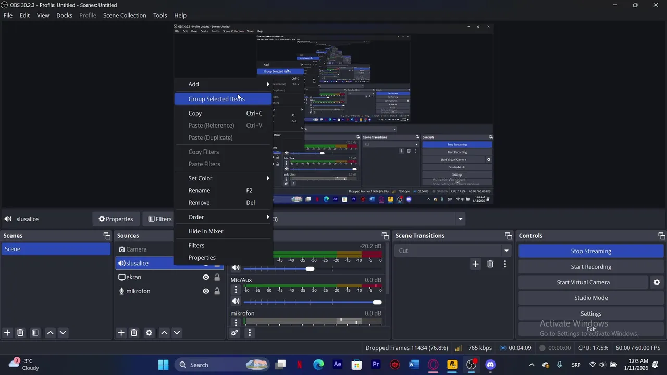Open the File menu

(8, 15)
